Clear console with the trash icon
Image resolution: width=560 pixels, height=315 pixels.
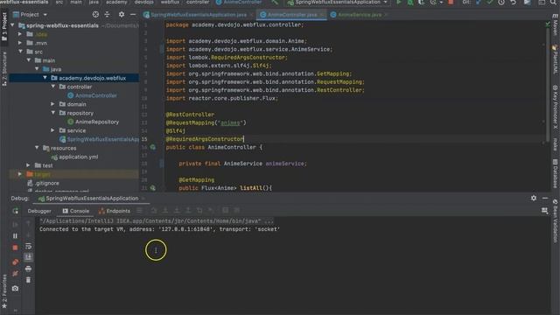coord(28,280)
